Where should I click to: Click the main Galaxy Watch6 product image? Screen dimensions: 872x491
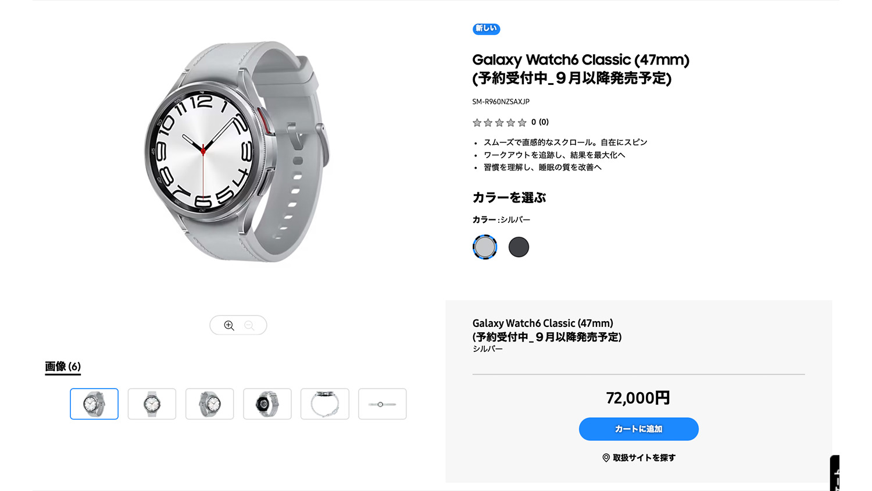237,151
